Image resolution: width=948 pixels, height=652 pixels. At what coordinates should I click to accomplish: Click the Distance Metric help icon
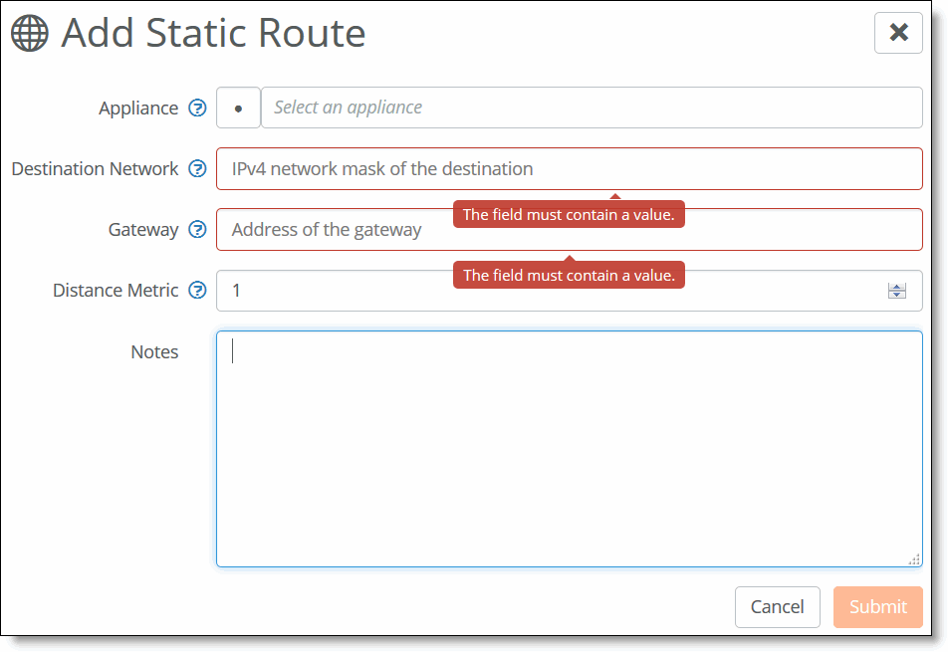(197, 290)
